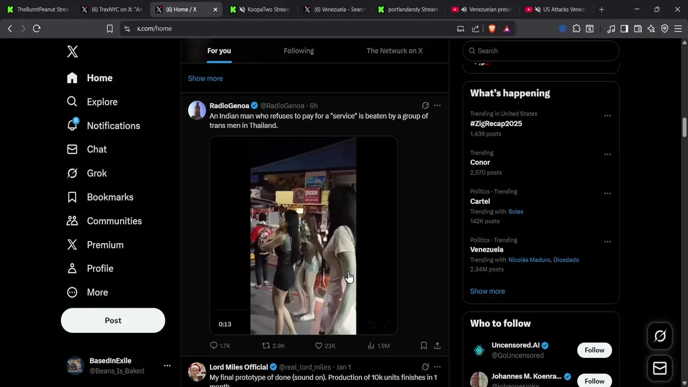This screenshot has width=688, height=387.
Task: Open more options on the RadioGenoa post
Action: pos(438,105)
